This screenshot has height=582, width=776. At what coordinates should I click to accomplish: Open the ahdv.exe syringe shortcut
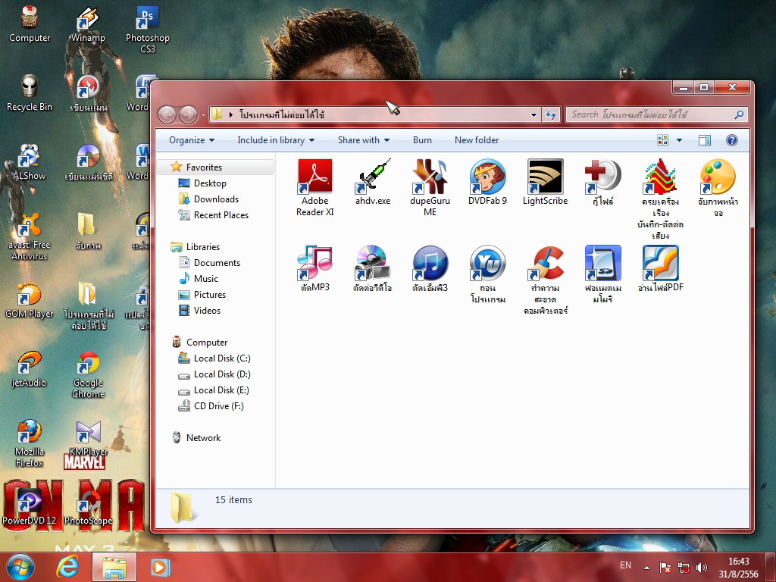click(x=373, y=182)
